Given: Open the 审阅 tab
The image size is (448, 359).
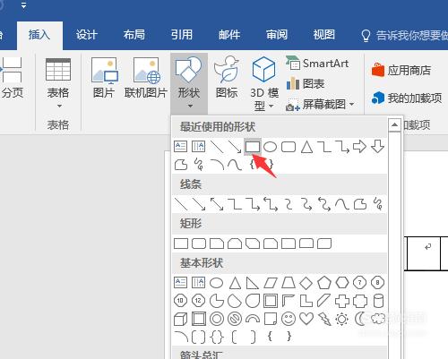Looking at the screenshot, I should tap(277, 35).
